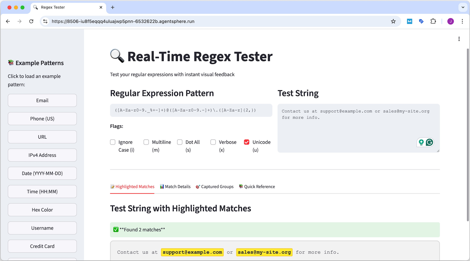Click the blue tag extension icon in the toolbar

pos(421,21)
